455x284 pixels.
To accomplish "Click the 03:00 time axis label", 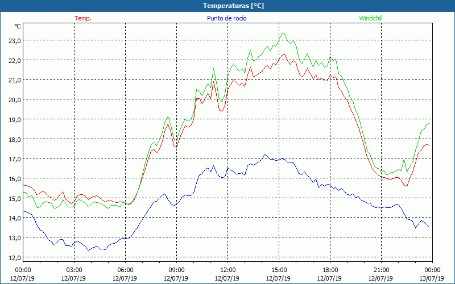I will click(75, 270).
